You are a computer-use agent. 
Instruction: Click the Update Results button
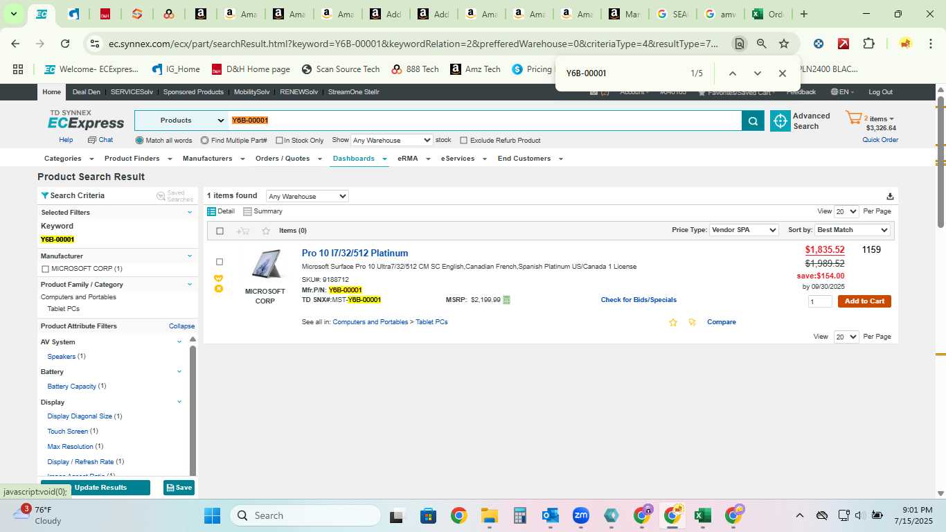[96, 488]
